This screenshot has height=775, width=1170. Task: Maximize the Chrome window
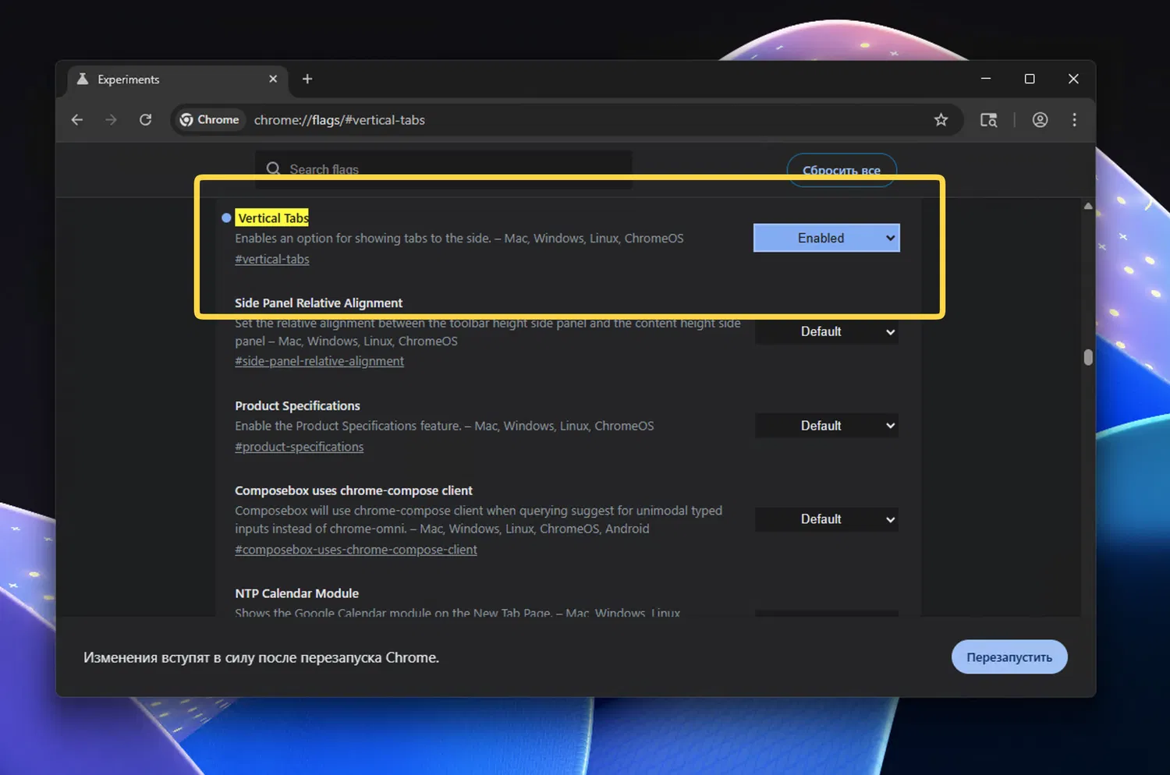[1030, 79]
